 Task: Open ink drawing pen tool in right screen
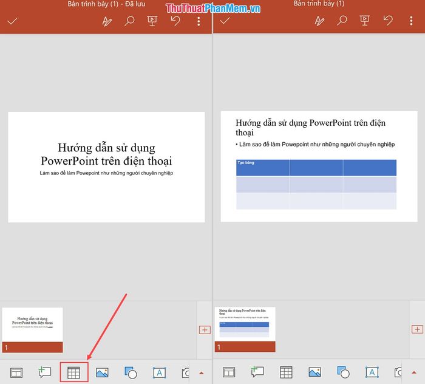pyautogui.click(x=319, y=21)
